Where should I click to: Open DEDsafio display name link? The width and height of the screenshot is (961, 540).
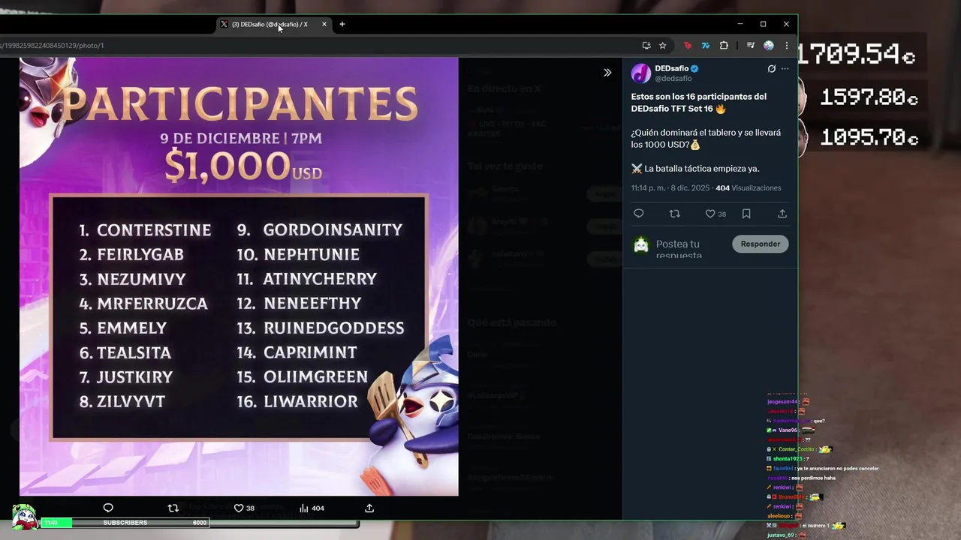tap(671, 68)
